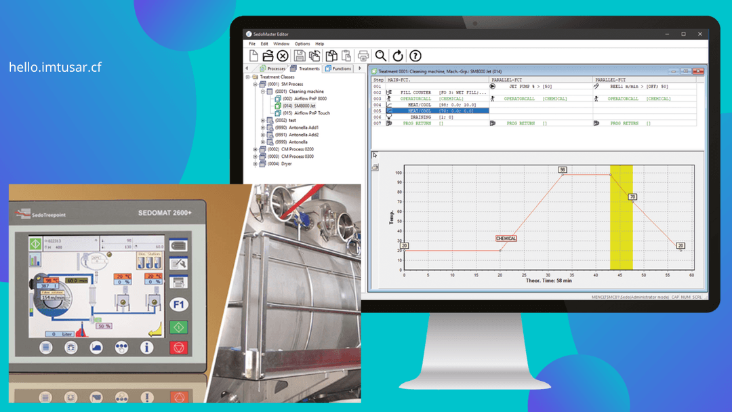
Task: Click JET PUMP % > [50] parallel function cell
Action: (x=541, y=86)
